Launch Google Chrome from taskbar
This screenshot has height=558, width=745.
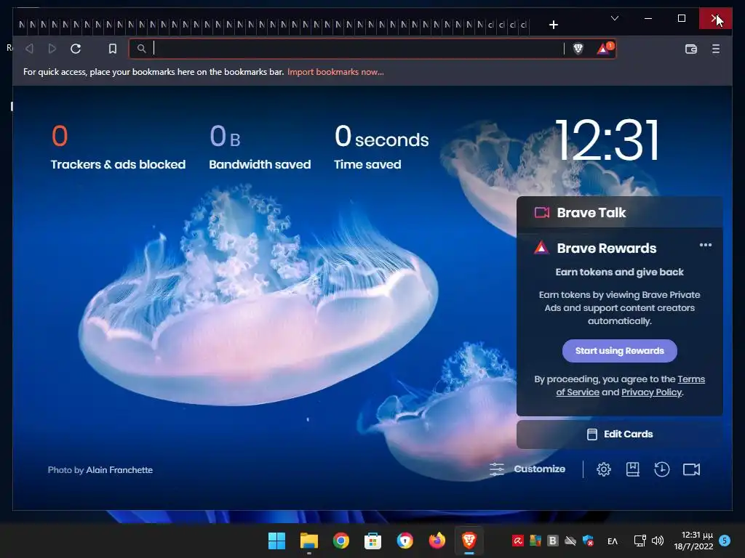pyautogui.click(x=340, y=541)
